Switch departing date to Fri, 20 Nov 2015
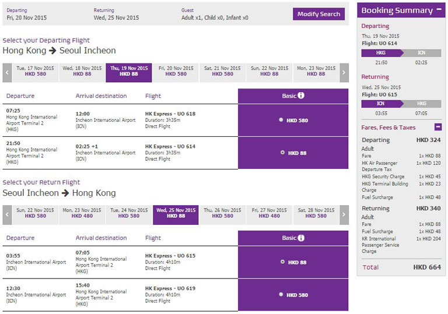The width and height of the screenshot is (448, 314). pyautogui.click(x=176, y=71)
